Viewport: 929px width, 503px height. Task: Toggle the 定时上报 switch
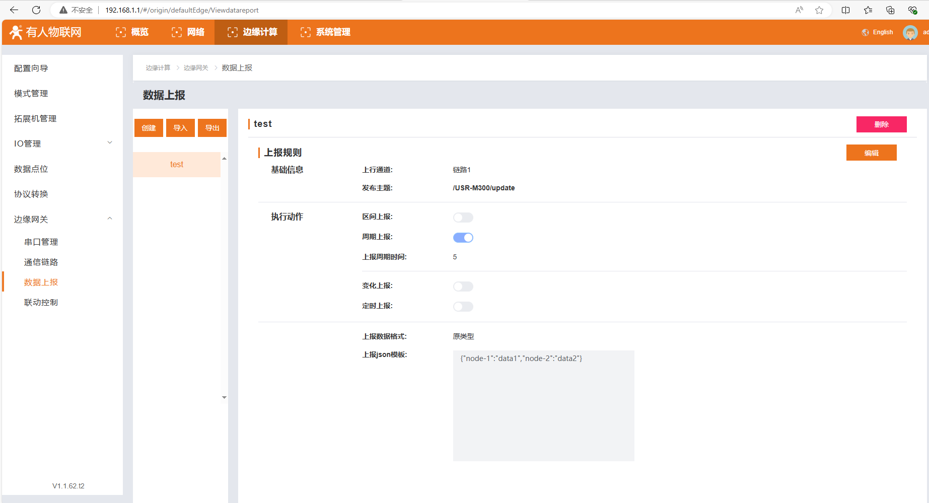pyautogui.click(x=463, y=307)
